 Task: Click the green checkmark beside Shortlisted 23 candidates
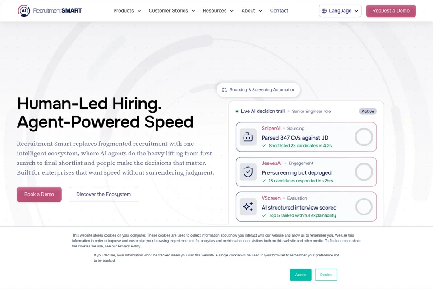click(264, 146)
